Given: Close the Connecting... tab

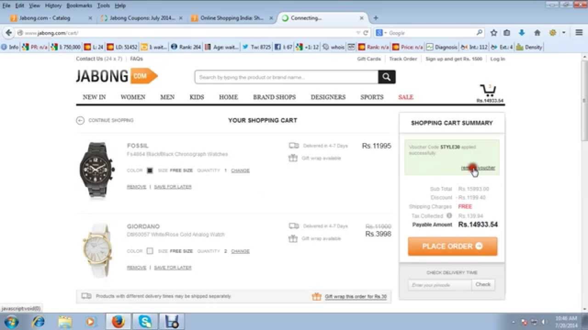Looking at the screenshot, I should click(x=362, y=18).
